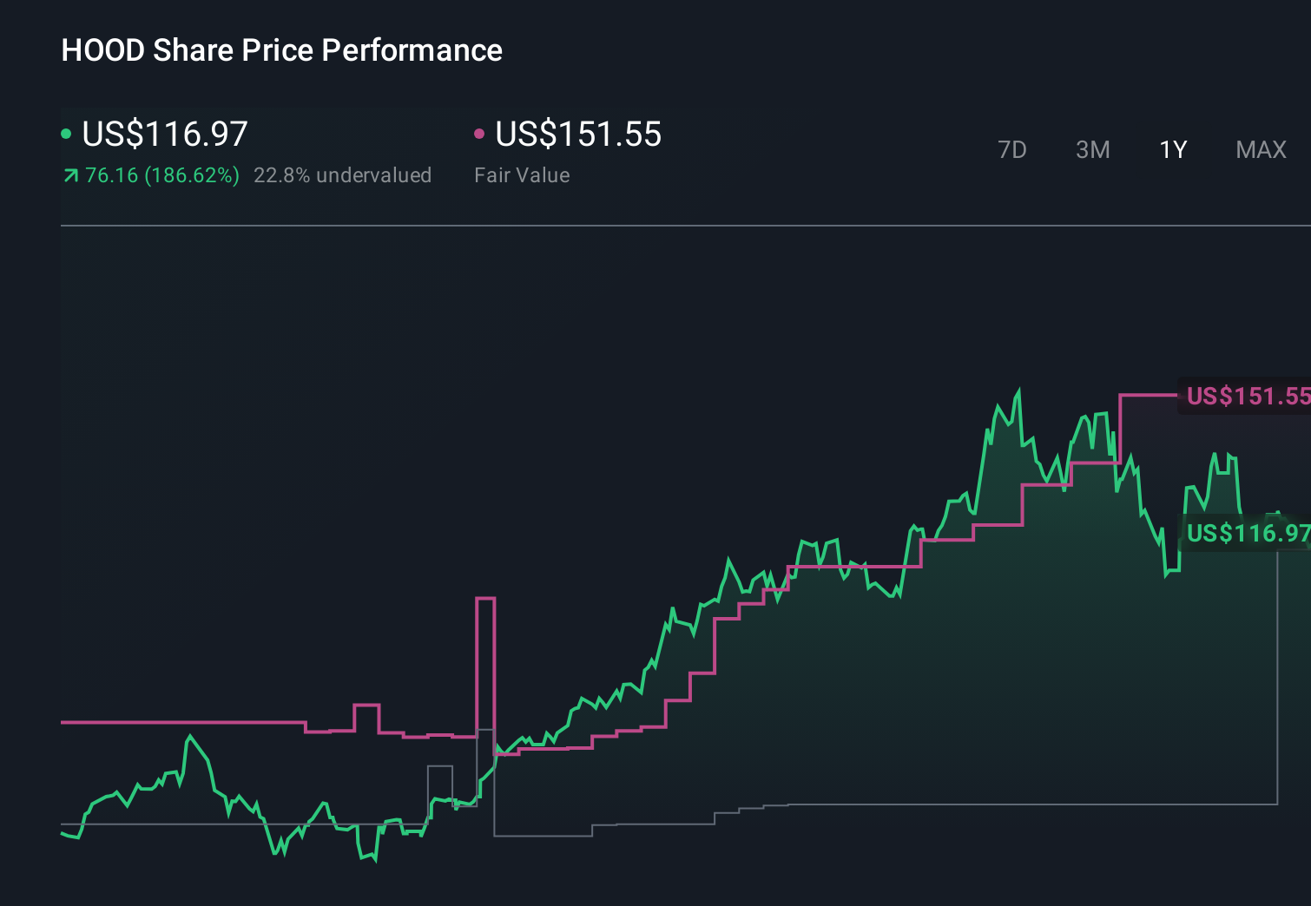Click the green upward trend arrow icon
1311x906 pixels.
click(70, 174)
